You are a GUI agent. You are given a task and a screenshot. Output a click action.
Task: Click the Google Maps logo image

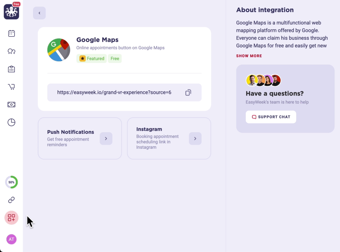pyautogui.click(x=59, y=50)
